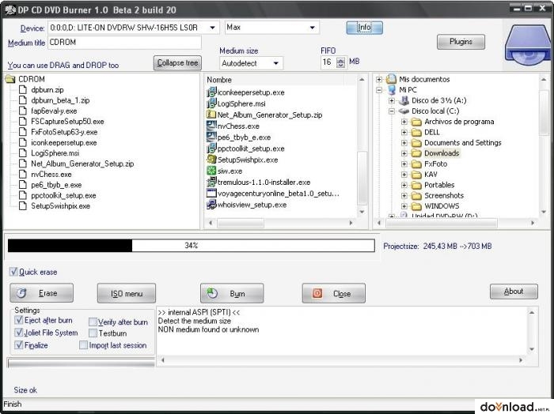
Task: Click the log panel vertical scrollbar
Action: (x=532, y=331)
